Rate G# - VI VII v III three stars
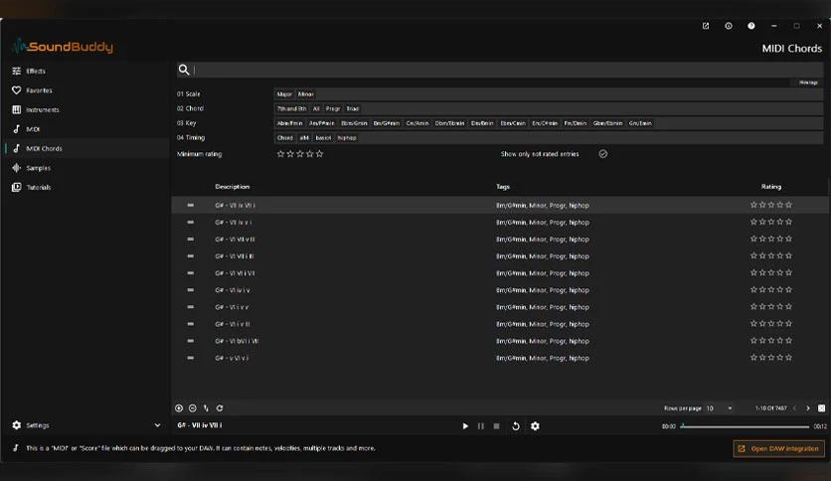Viewport: 831px width, 481px height. (x=771, y=239)
